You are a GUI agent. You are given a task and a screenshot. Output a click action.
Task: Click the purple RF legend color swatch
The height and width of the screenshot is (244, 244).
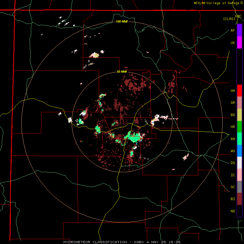239,30
